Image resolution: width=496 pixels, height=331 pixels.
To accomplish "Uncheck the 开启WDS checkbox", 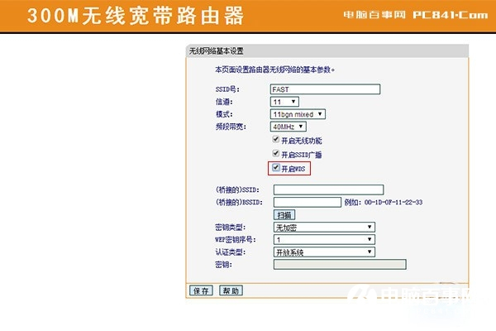I will (x=276, y=167).
